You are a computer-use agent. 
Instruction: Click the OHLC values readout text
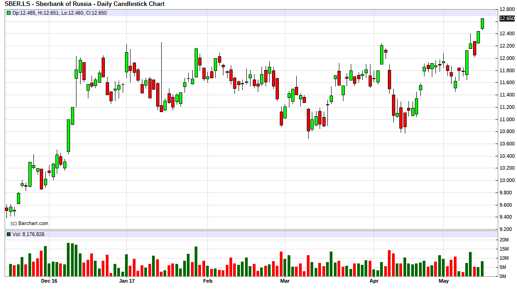(60, 13)
